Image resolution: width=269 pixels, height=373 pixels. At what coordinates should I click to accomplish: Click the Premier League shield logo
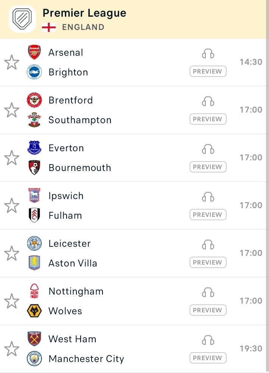(x=22, y=19)
